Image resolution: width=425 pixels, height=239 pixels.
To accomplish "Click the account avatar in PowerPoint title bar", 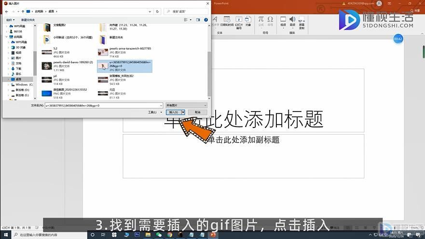I will tap(379, 3).
